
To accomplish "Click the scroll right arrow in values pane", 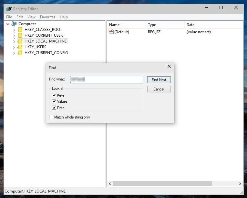I will click(240, 184).
